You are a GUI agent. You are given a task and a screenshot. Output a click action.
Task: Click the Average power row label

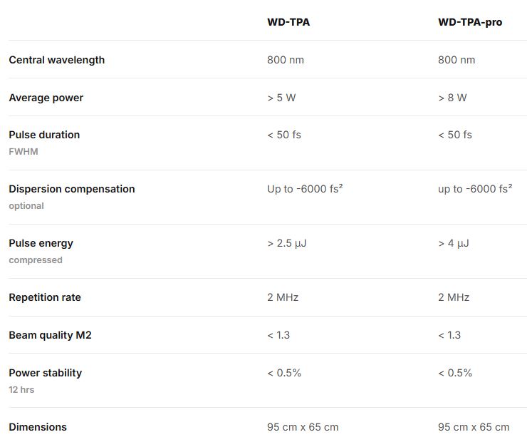coord(46,98)
